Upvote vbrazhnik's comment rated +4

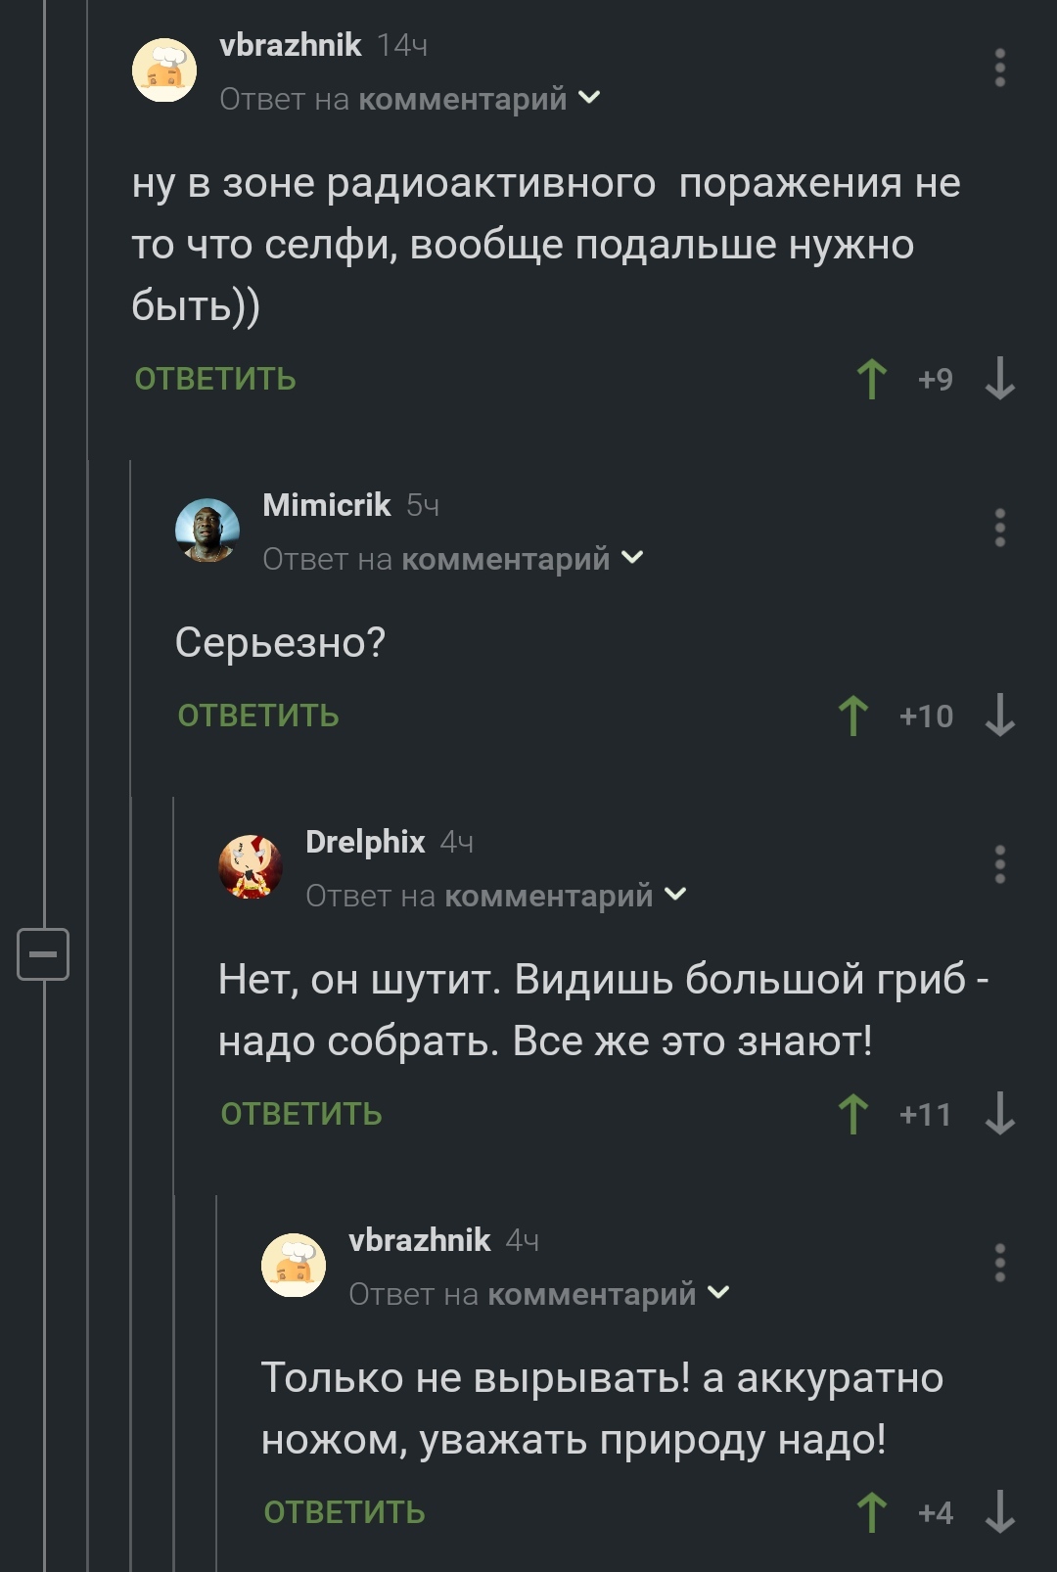pos(871,1512)
